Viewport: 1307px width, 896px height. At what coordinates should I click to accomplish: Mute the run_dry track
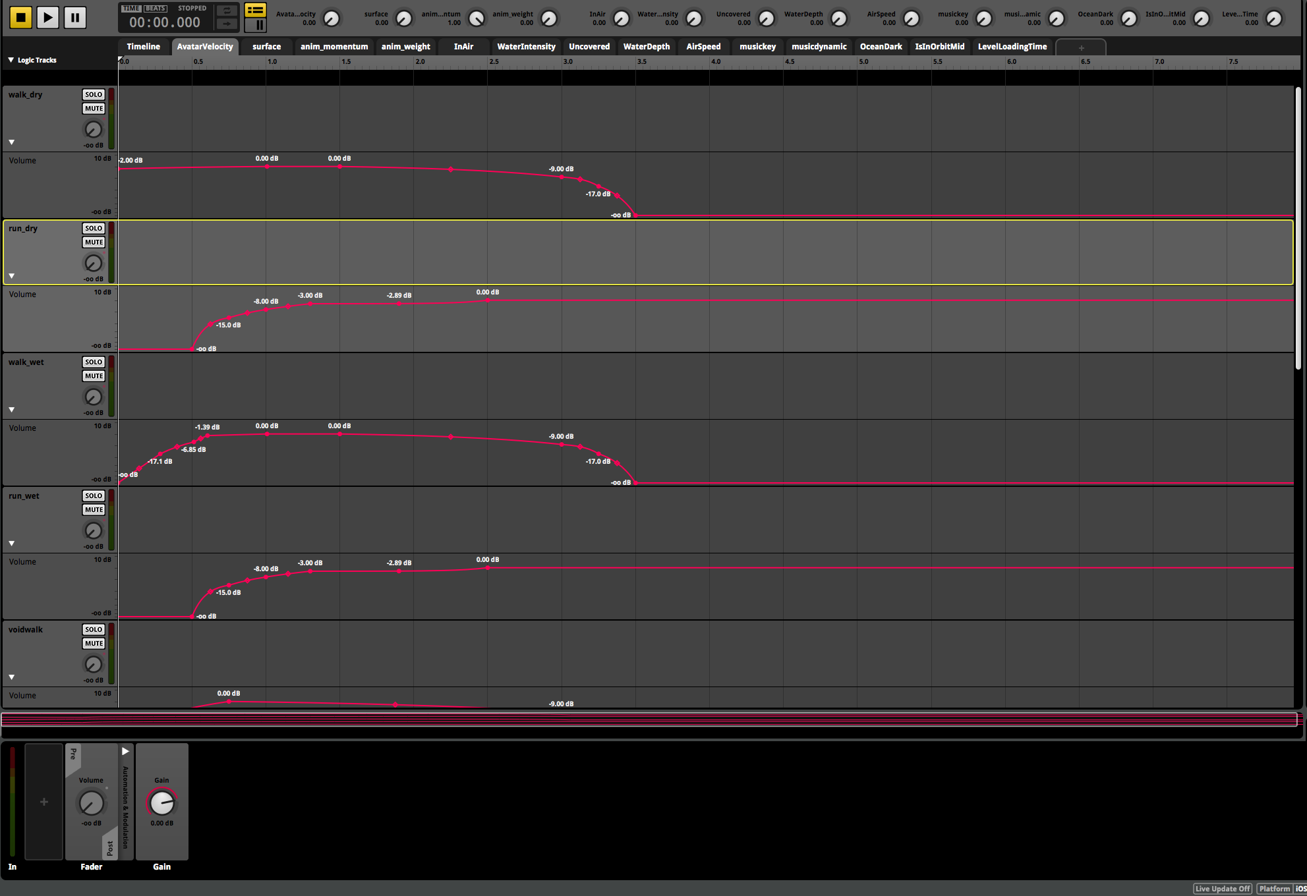click(94, 242)
